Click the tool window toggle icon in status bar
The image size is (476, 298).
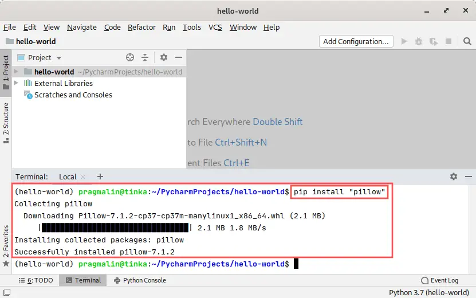click(x=7, y=292)
